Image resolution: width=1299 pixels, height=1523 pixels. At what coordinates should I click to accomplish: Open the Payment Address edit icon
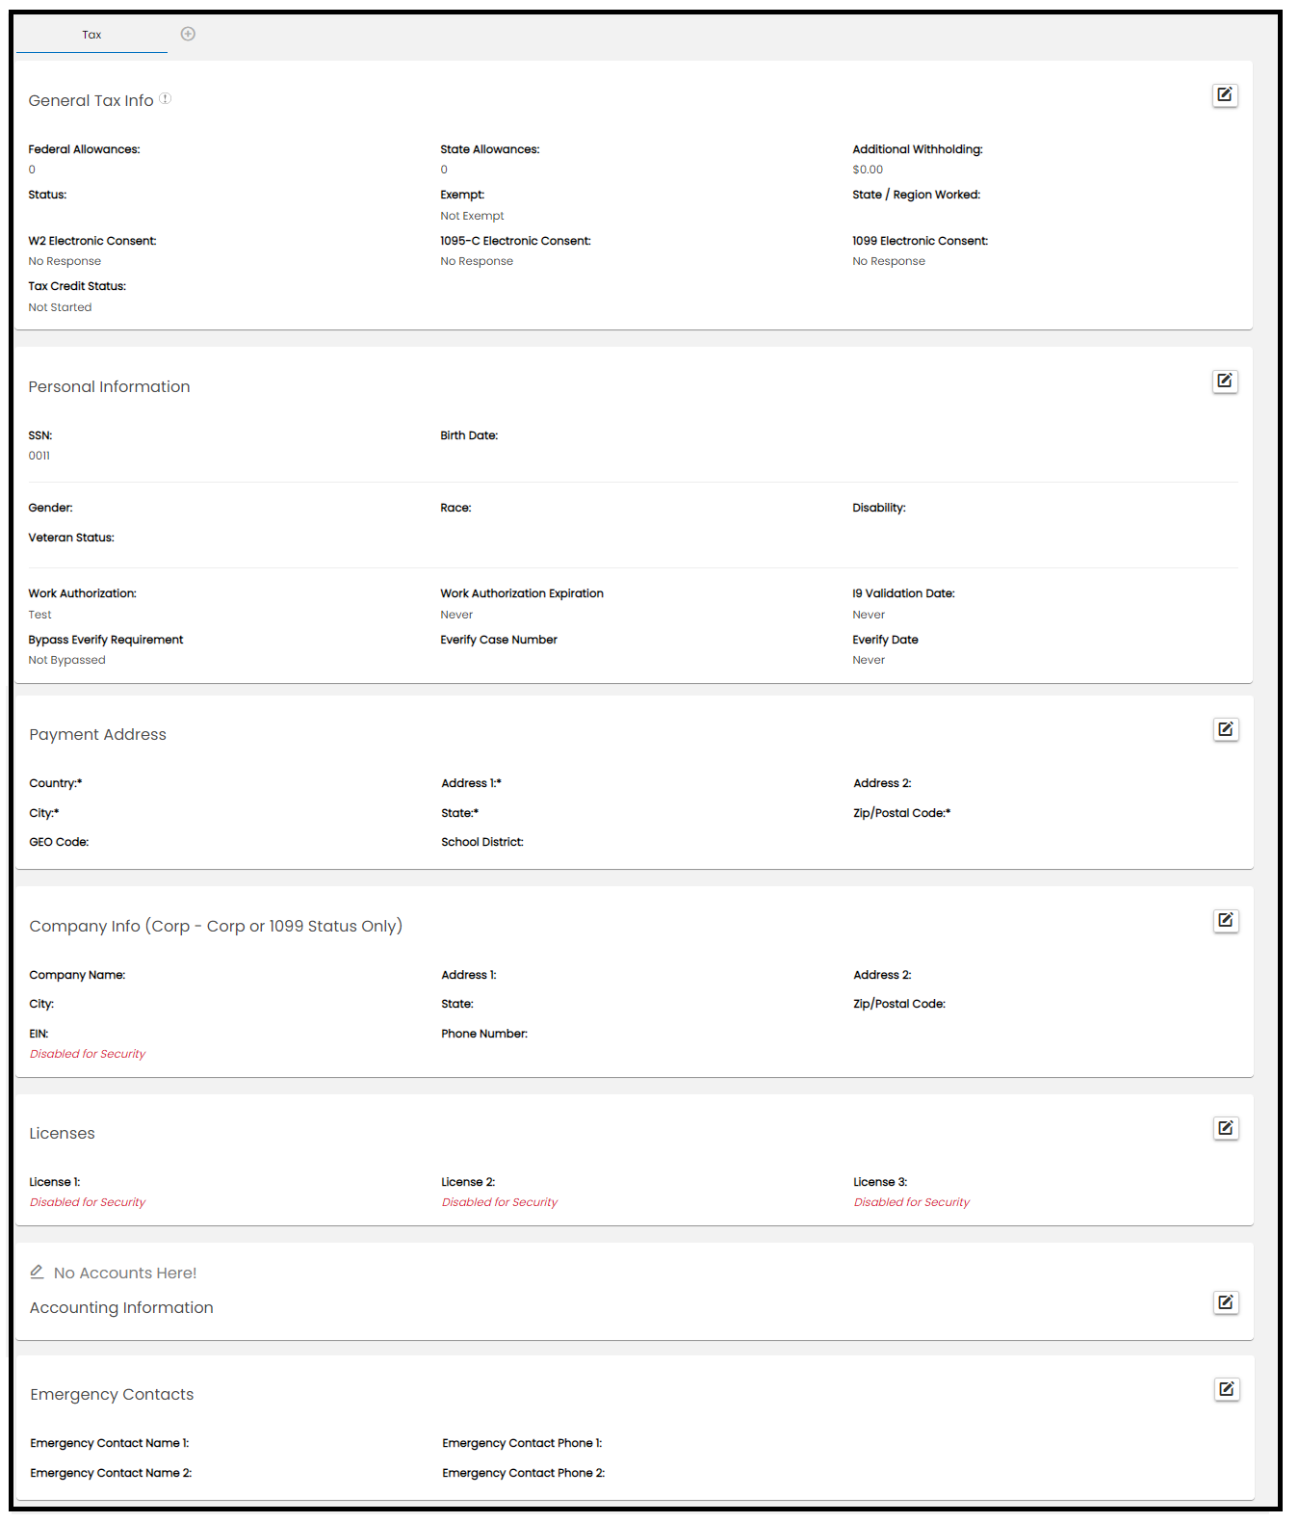coord(1225,729)
